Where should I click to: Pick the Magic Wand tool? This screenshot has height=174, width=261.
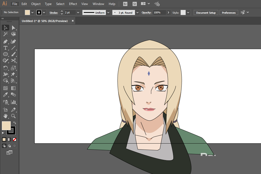click(x=6, y=34)
